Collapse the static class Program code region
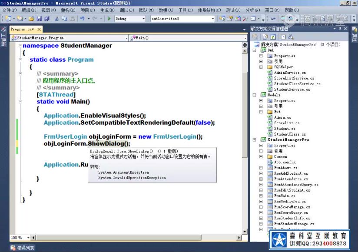The height and width of the screenshot is (252, 358). coord(20,60)
